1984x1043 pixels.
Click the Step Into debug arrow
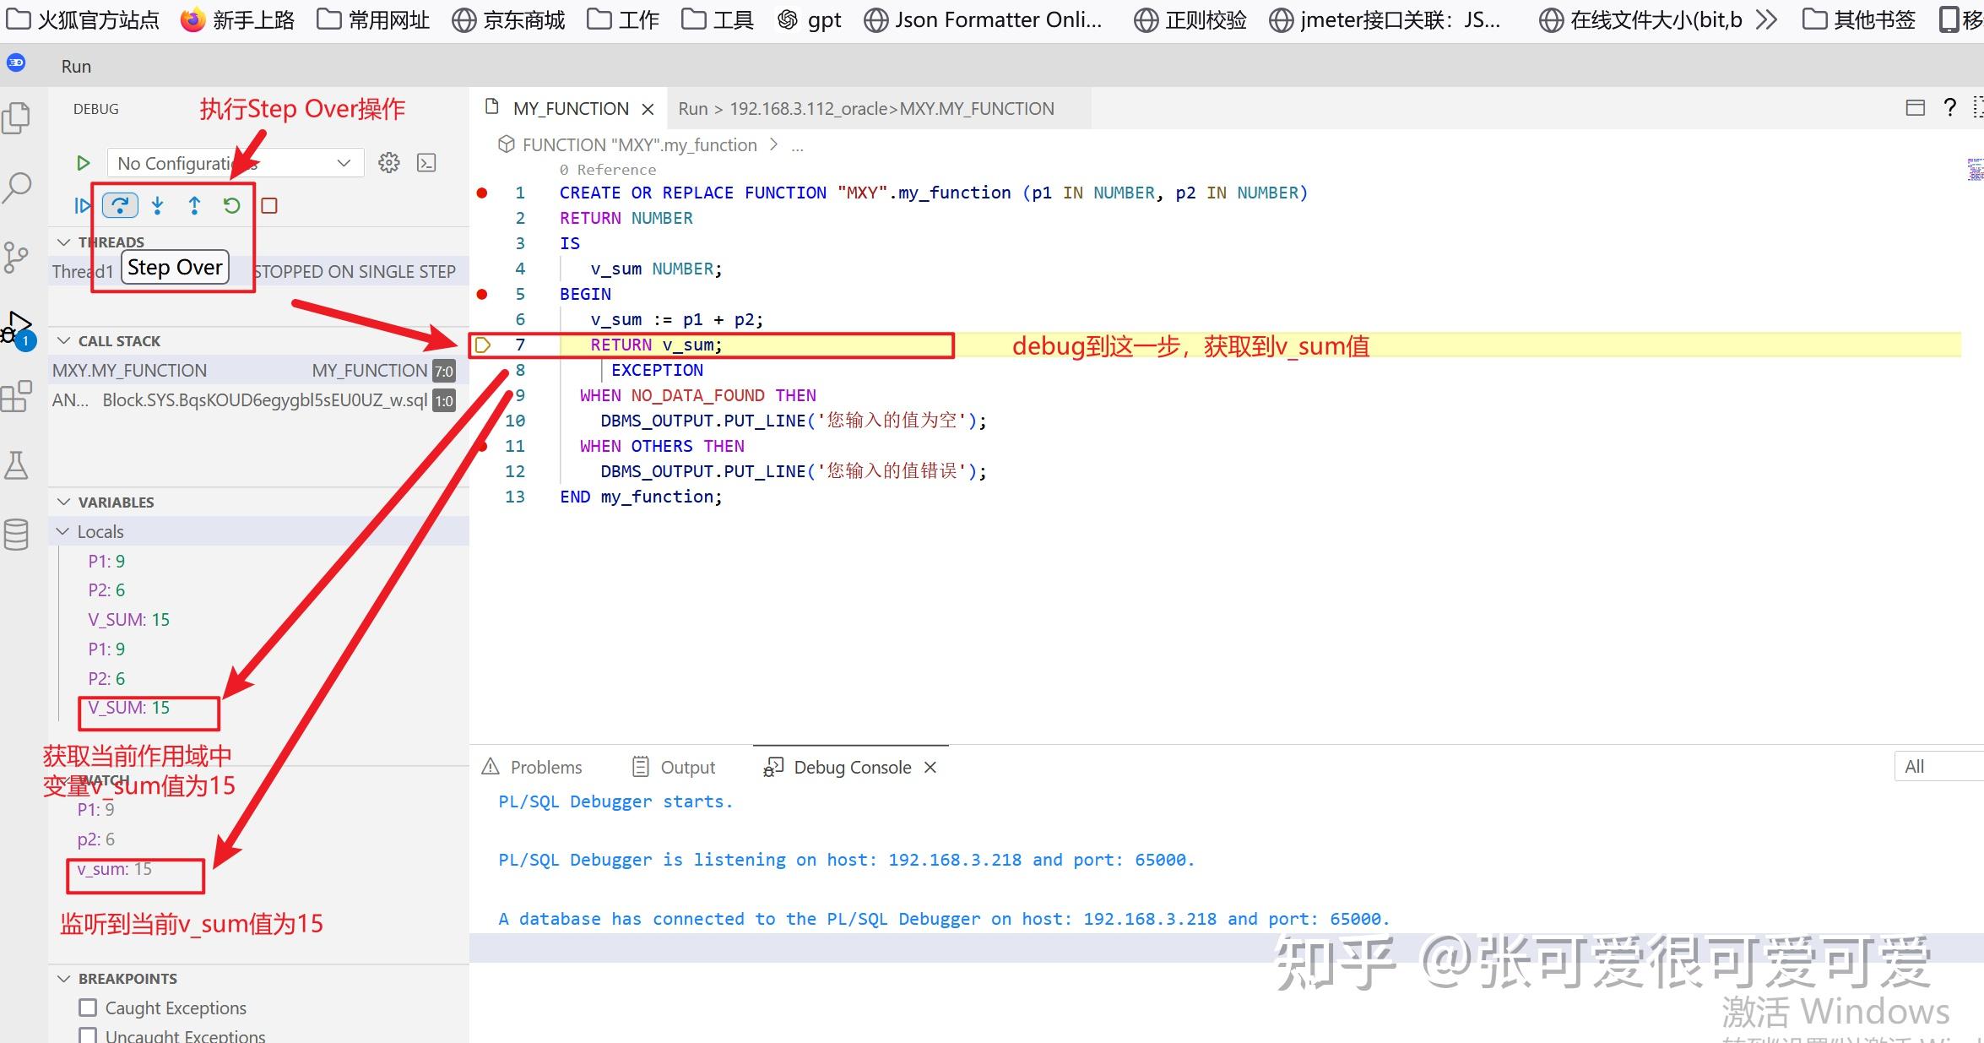[x=158, y=205]
